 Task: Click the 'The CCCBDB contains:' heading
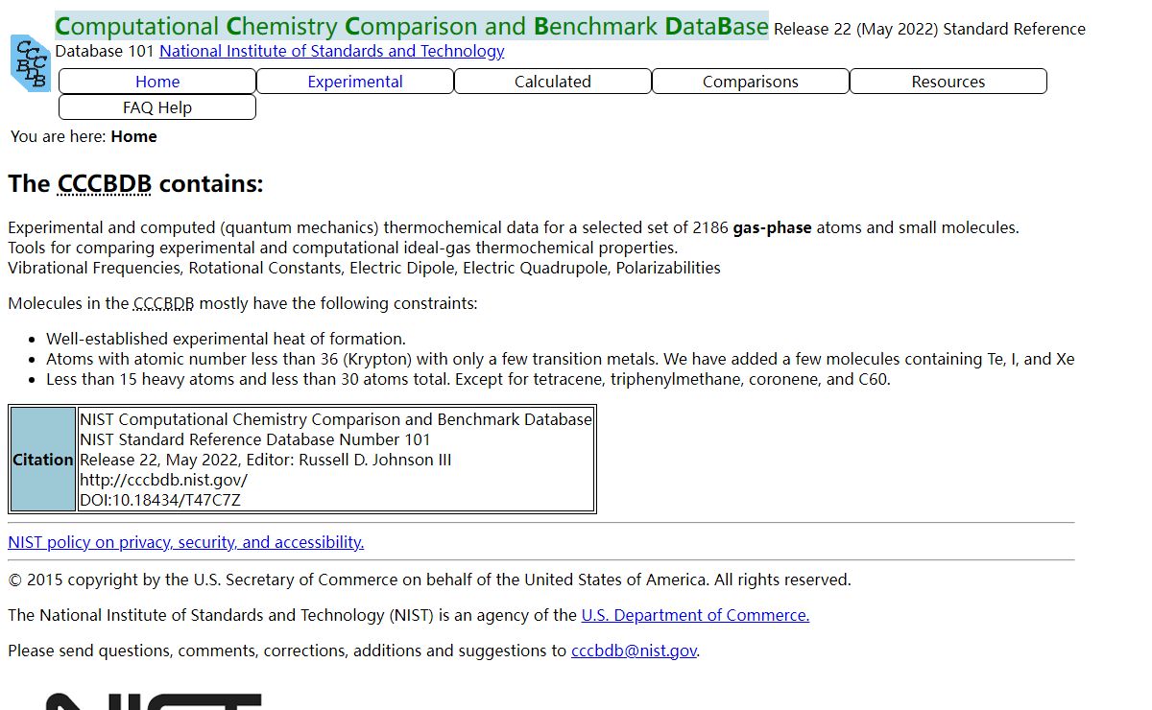click(x=135, y=183)
